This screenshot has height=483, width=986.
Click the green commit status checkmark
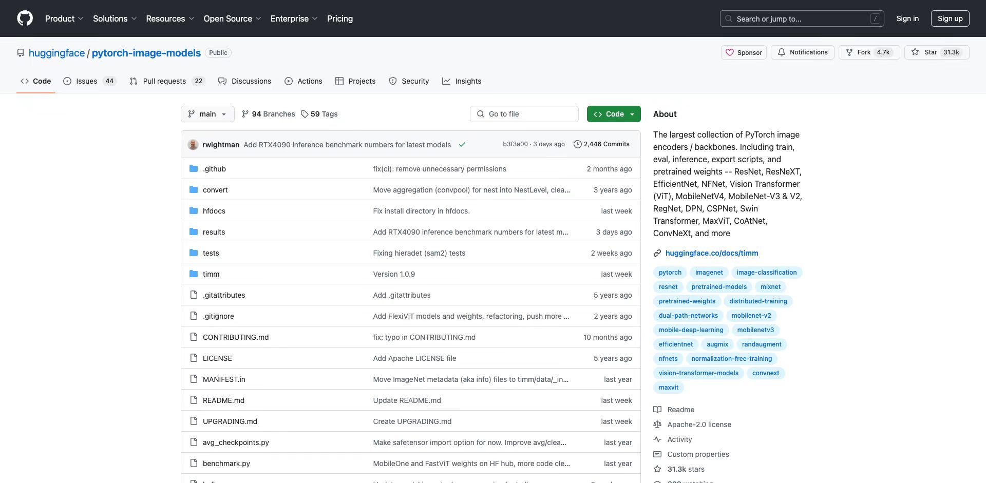pos(462,145)
